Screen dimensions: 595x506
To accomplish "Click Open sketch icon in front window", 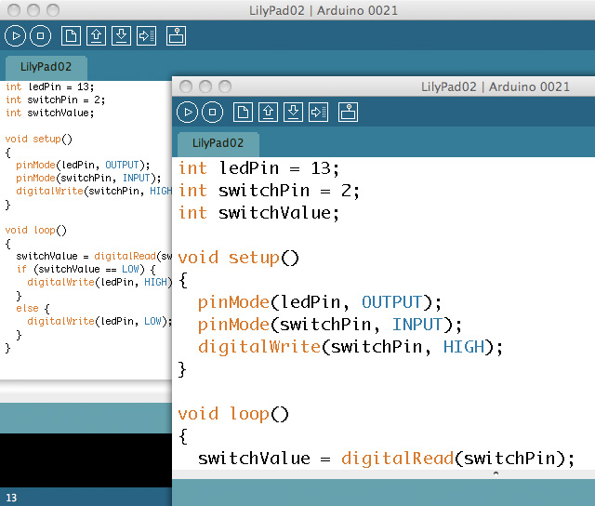I will pos(268,113).
